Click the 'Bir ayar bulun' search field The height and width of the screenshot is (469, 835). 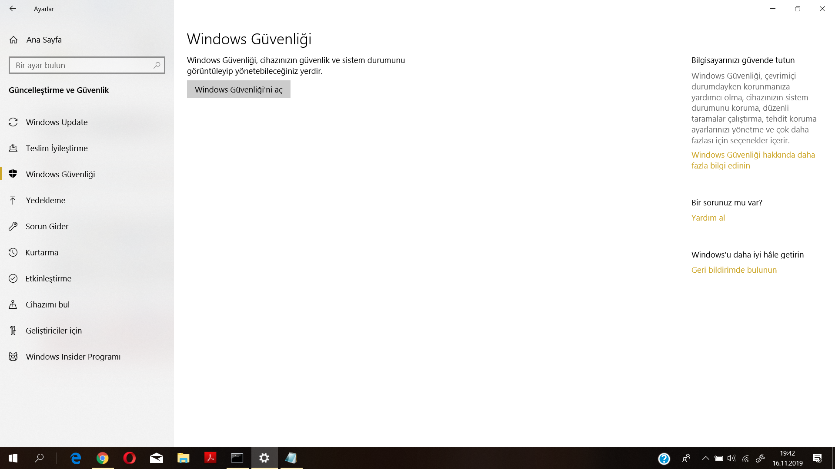(87, 65)
